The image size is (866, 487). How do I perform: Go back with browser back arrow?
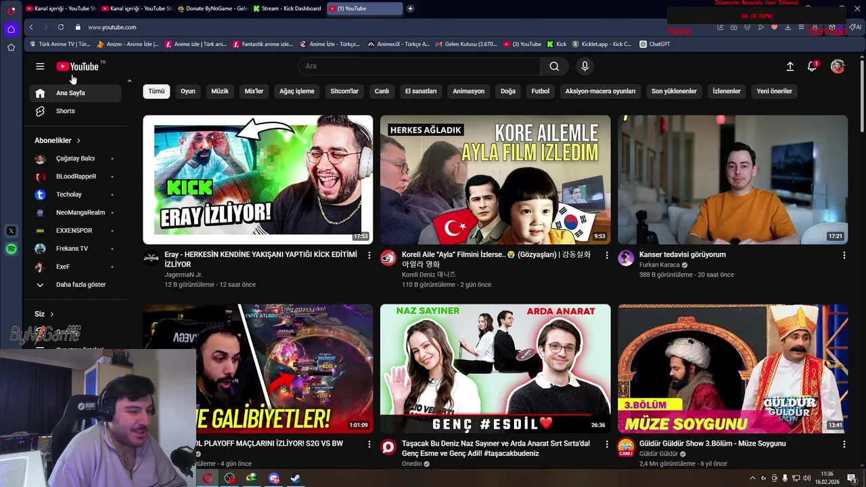click(31, 27)
